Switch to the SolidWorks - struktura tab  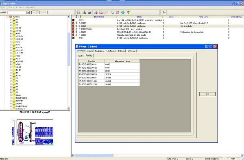pyautogui.click(x=115, y=51)
